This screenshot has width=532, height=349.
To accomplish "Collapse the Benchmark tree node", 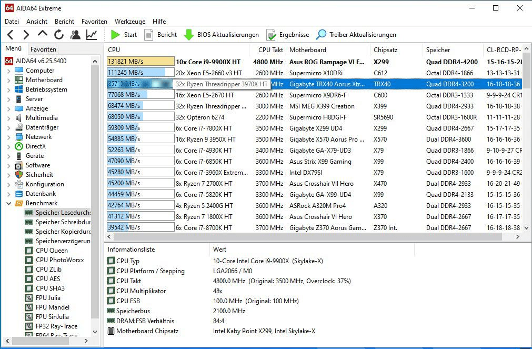I will tap(9, 203).
